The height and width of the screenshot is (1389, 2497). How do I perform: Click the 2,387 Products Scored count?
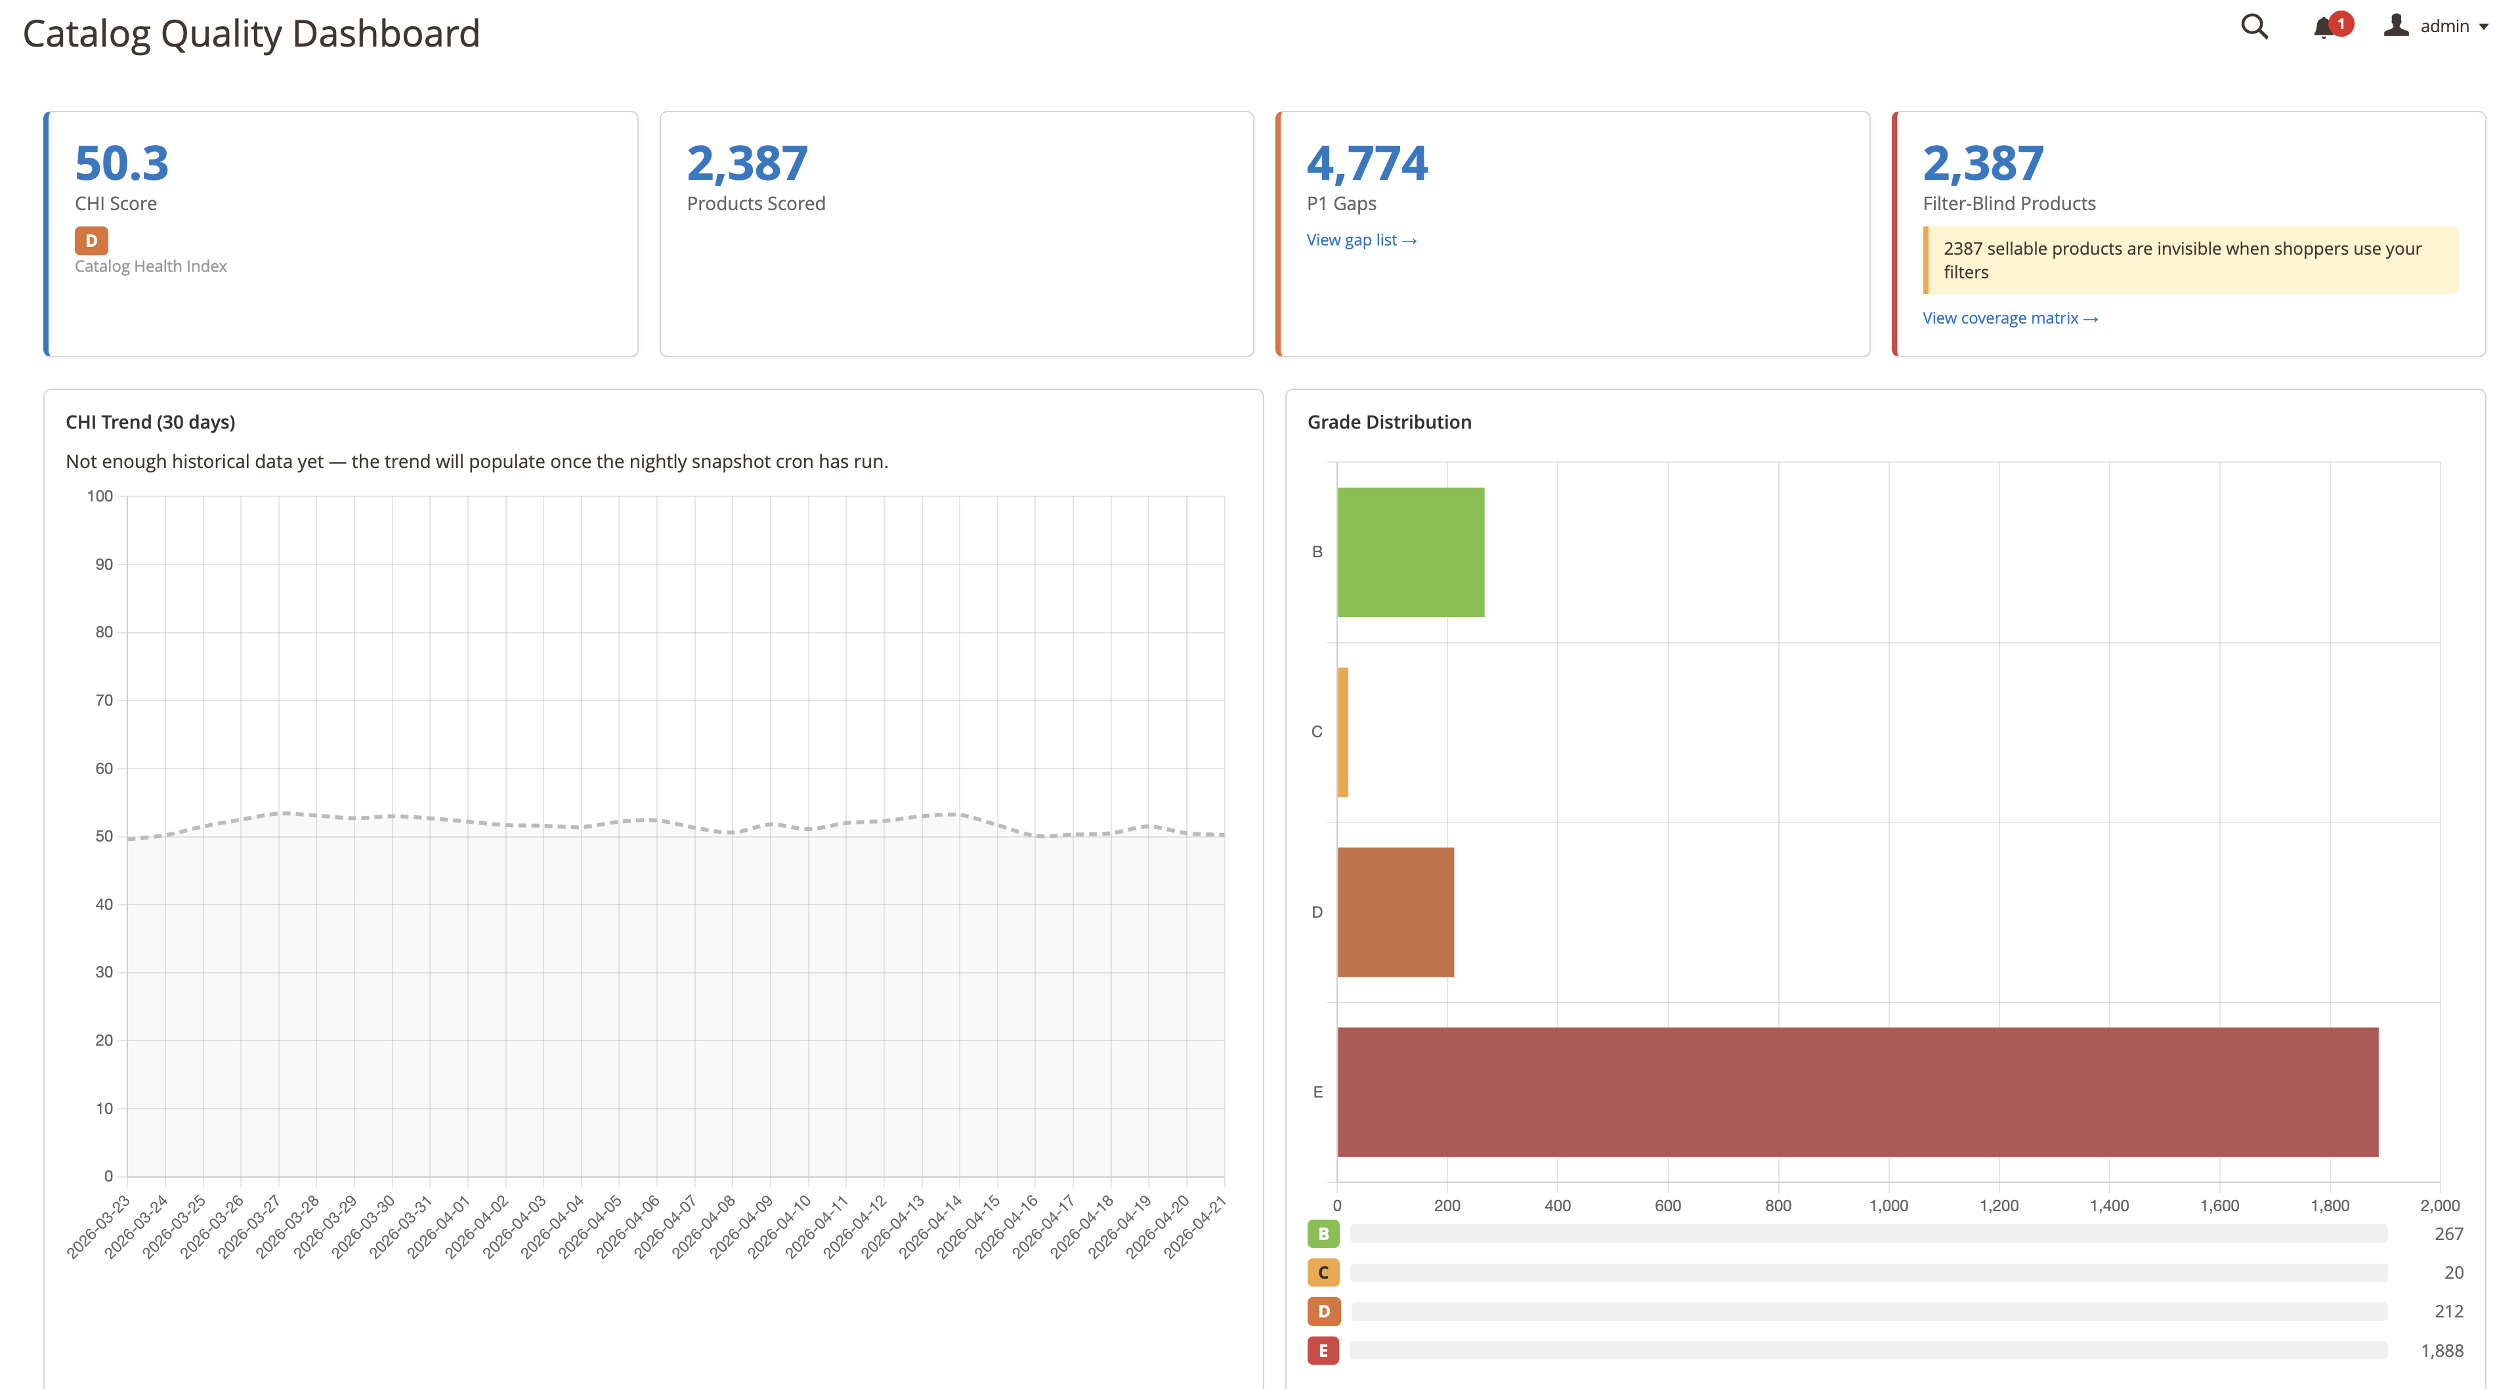(x=748, y=163)
